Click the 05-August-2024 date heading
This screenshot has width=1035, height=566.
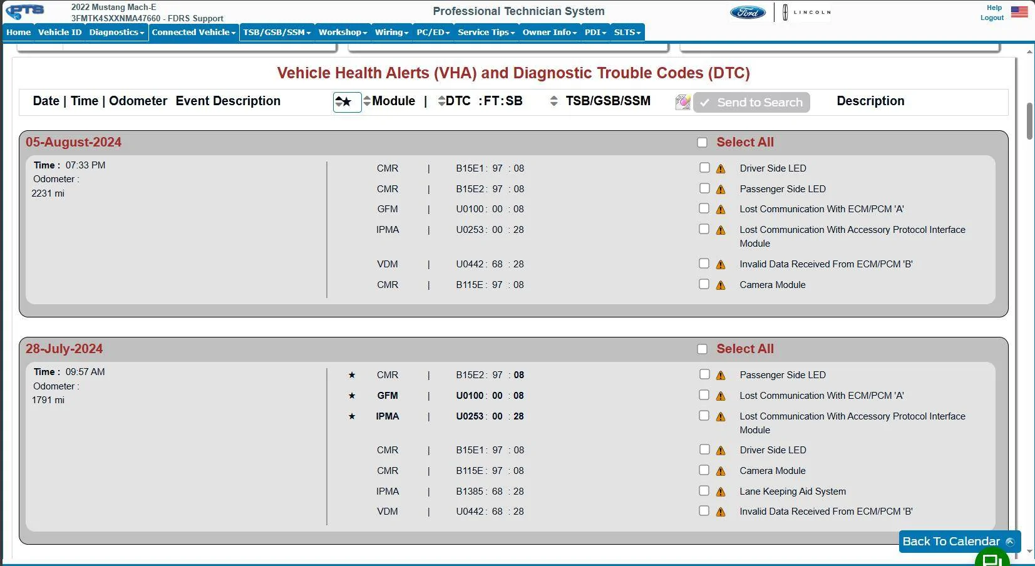[73, 142]
